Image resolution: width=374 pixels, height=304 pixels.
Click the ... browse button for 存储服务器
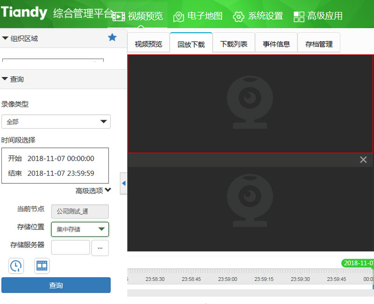[x=100, y=248]
